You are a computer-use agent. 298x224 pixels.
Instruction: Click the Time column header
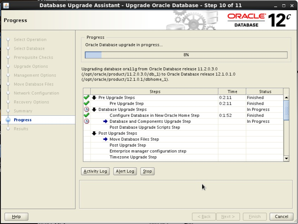tap(232, 92)
